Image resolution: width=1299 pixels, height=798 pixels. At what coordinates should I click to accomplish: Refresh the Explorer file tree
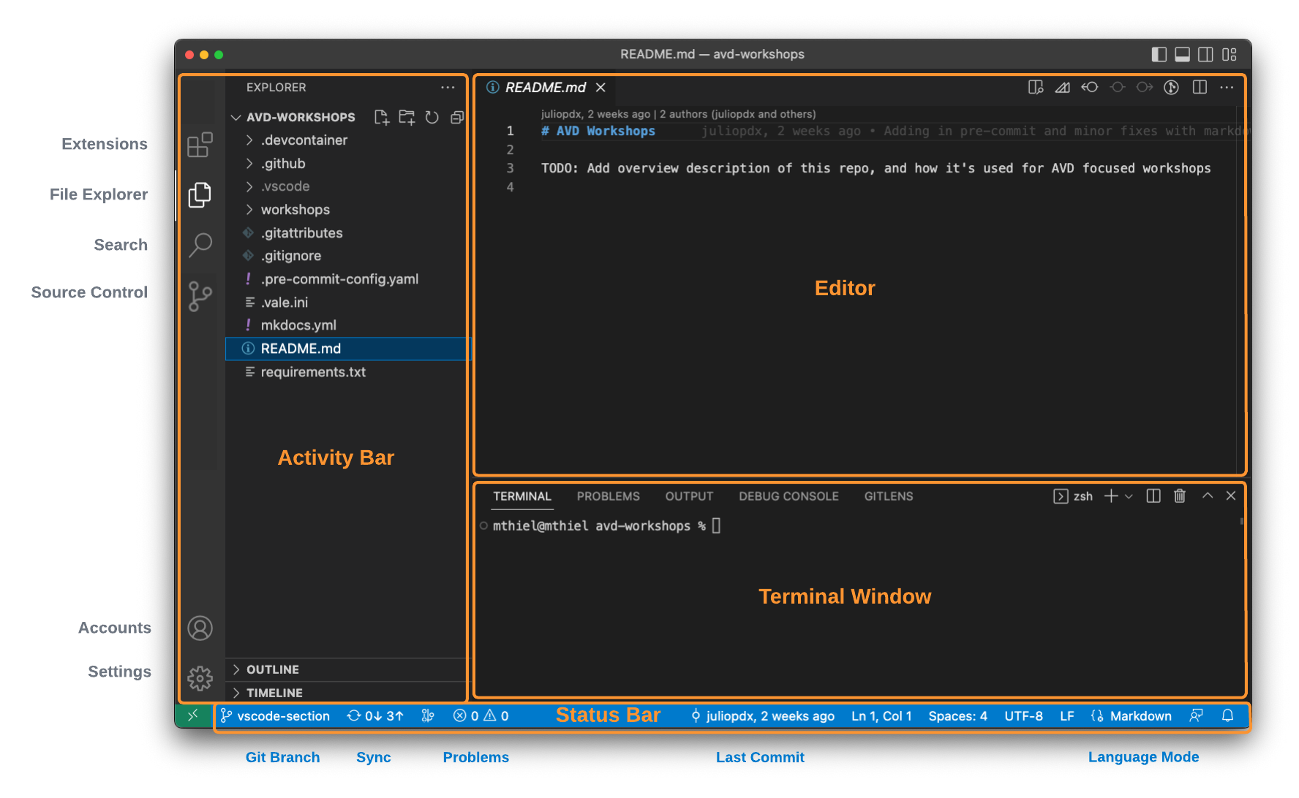432,118
